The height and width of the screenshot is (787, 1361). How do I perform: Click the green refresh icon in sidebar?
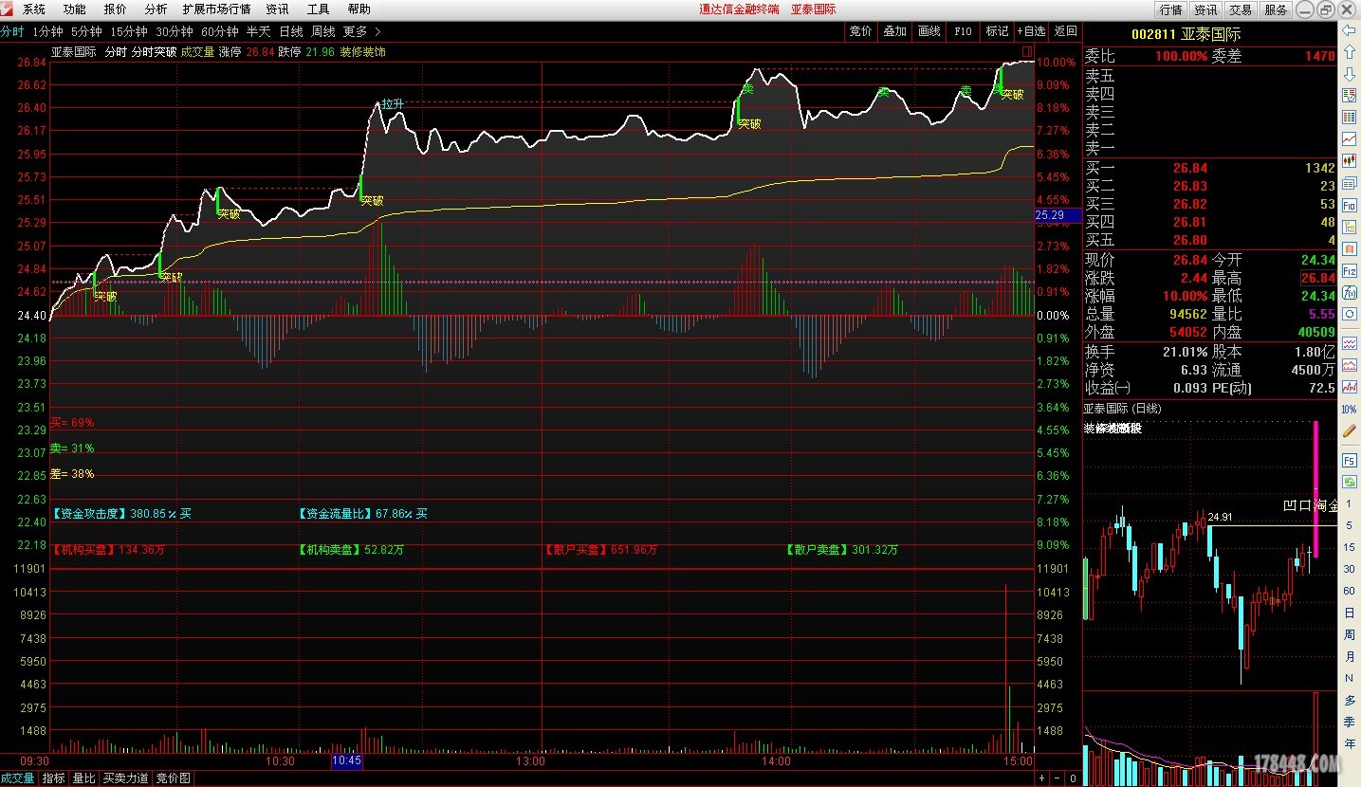click(1349, 482)
